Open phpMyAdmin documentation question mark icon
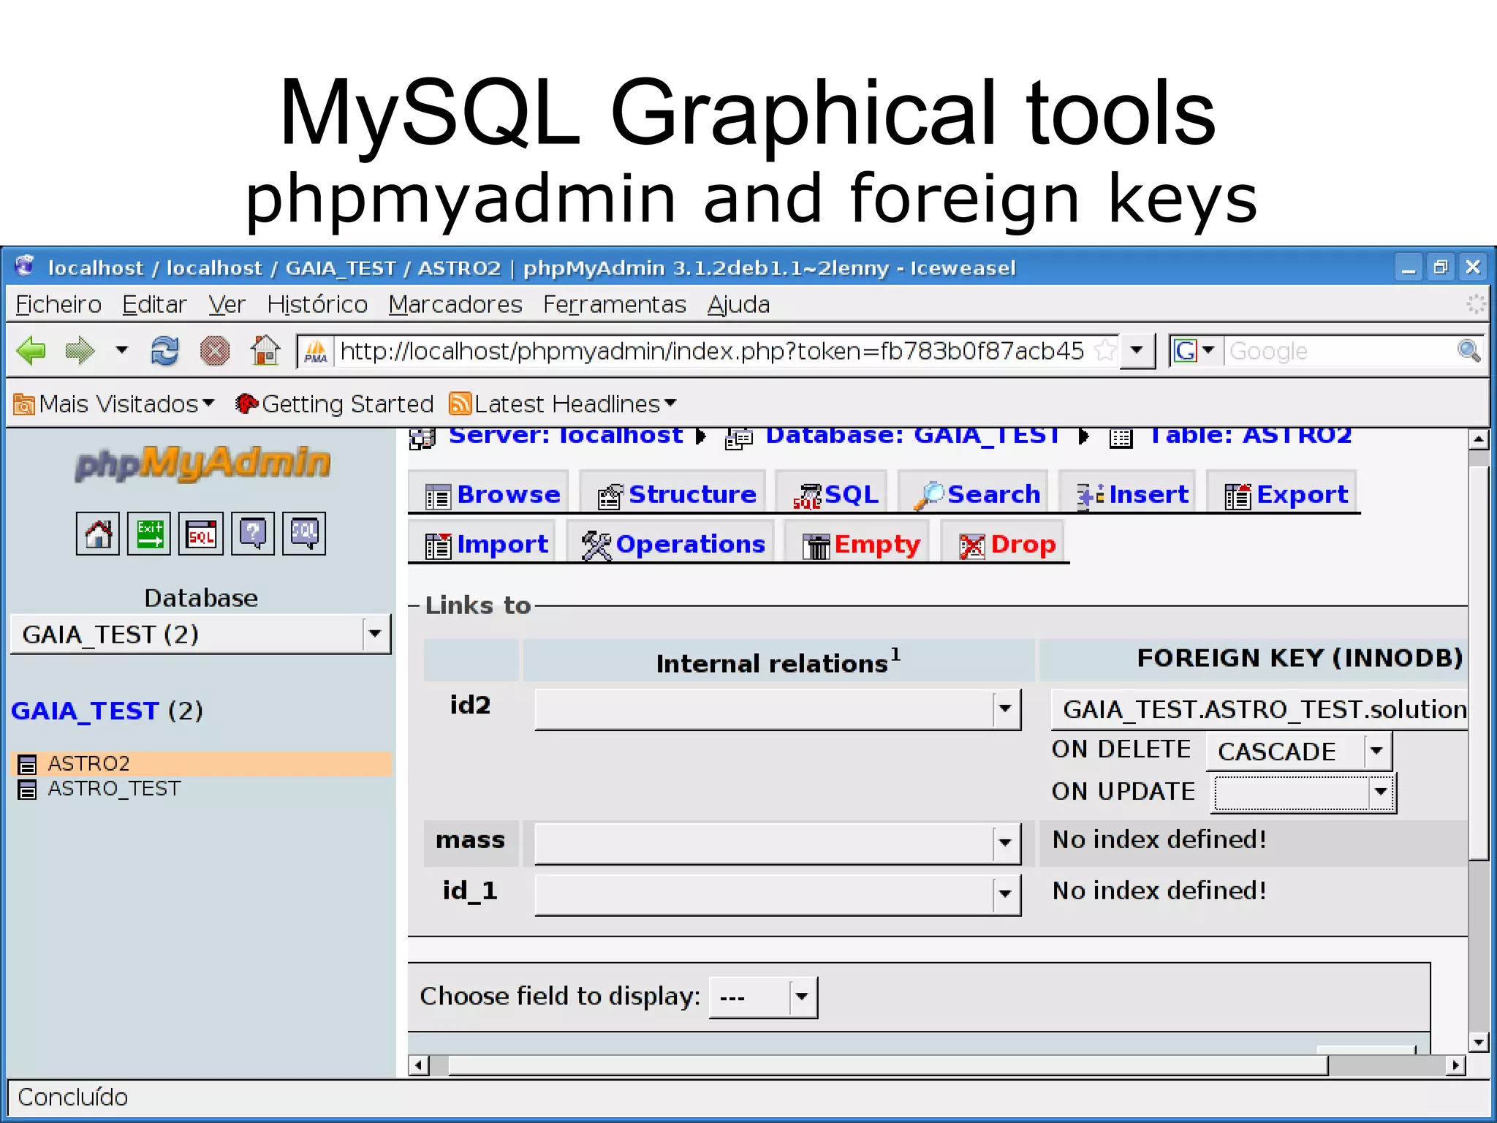Screen dimensions: 1497x1123 (253, 534)
